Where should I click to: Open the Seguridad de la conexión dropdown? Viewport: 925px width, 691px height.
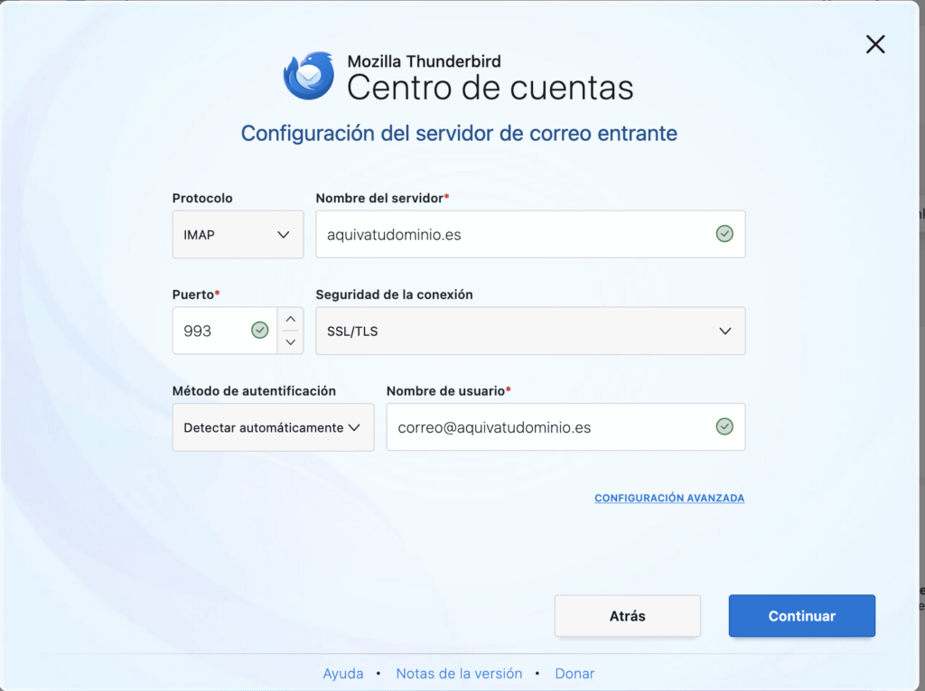pos(530,331)
